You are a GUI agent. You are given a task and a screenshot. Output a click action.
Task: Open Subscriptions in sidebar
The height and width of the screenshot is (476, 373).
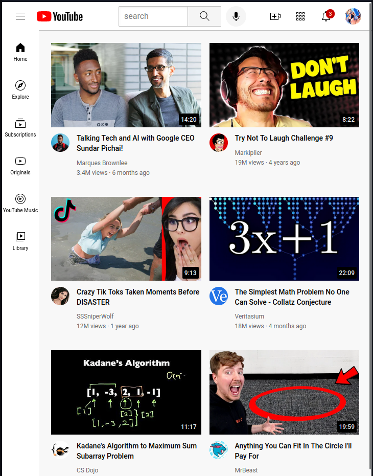(x=20, y=128)
